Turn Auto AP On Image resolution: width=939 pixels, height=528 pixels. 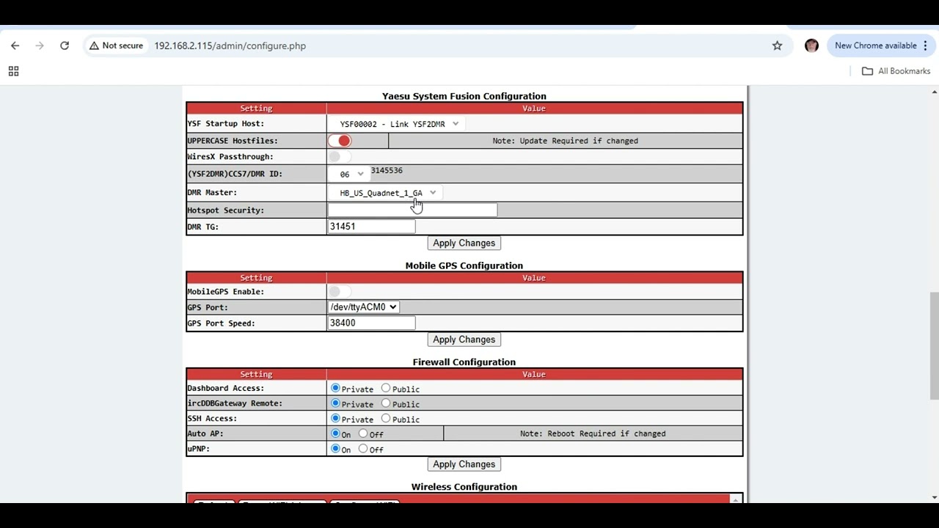335,433
